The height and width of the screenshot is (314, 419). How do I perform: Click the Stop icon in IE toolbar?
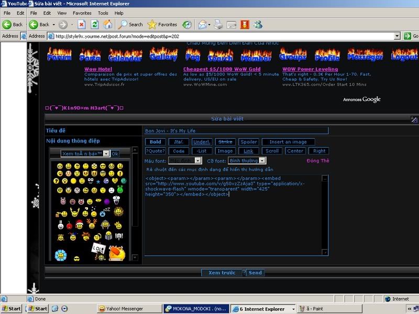tap(82, 25)
